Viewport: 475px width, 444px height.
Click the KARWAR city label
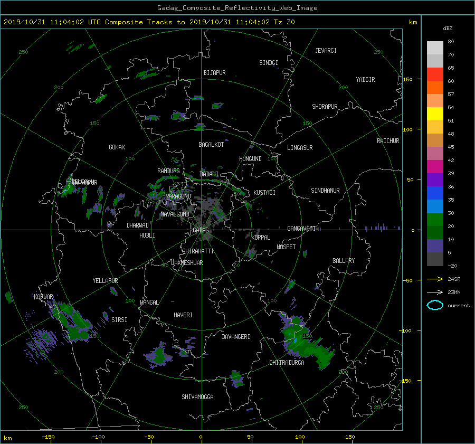tap(43, 297)
